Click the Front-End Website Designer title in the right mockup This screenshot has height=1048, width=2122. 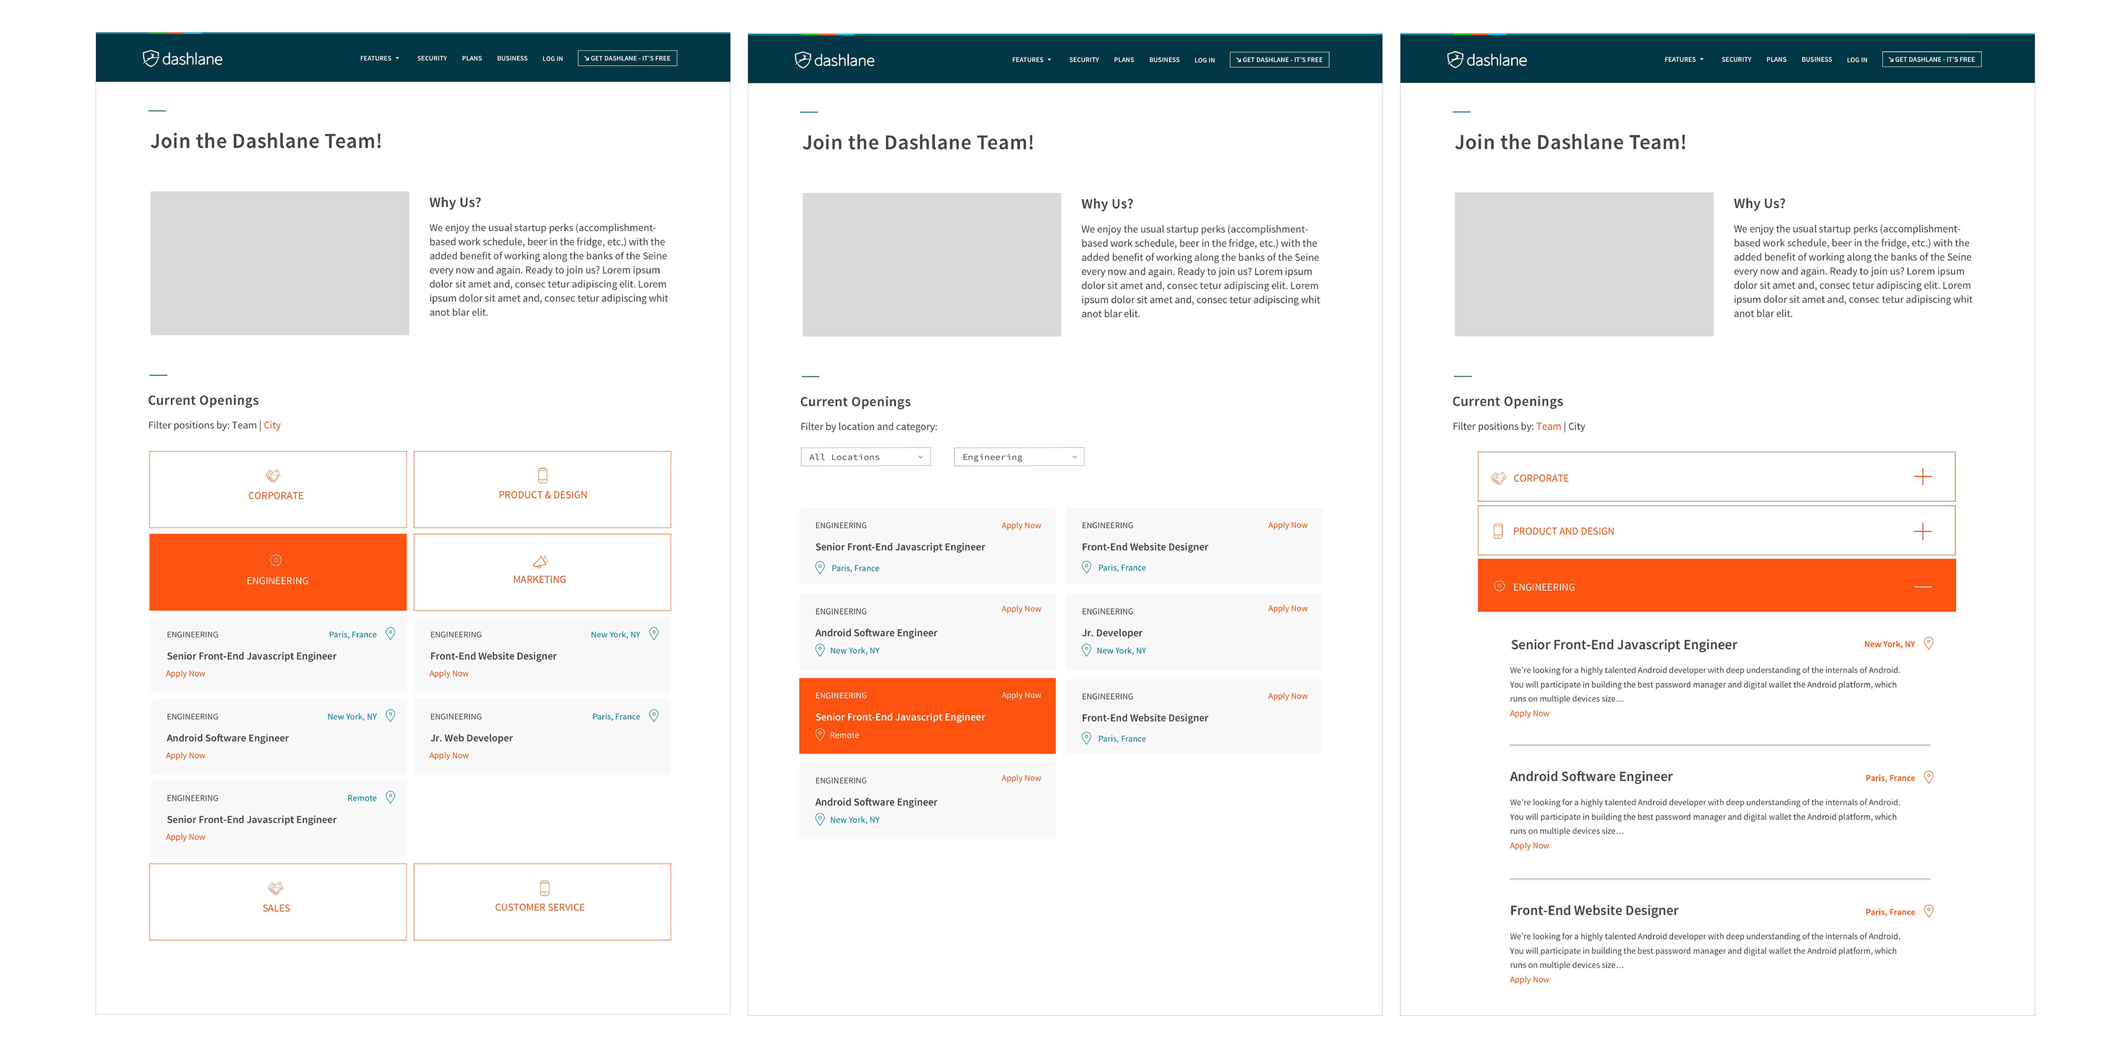pyautogui.click(x=1594, y=910)
